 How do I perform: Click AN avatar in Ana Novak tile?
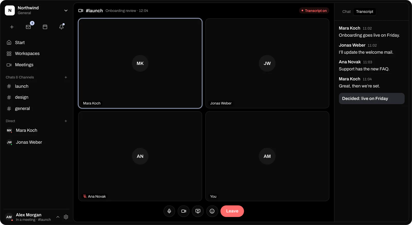coord(140,156)
